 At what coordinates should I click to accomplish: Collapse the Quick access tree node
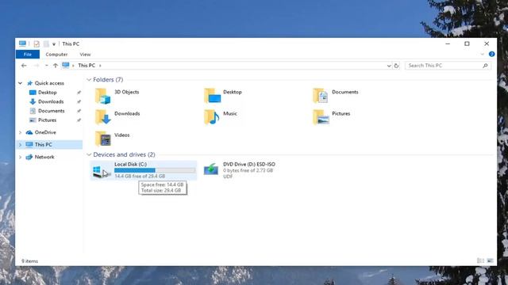click(x=20, y=83)
